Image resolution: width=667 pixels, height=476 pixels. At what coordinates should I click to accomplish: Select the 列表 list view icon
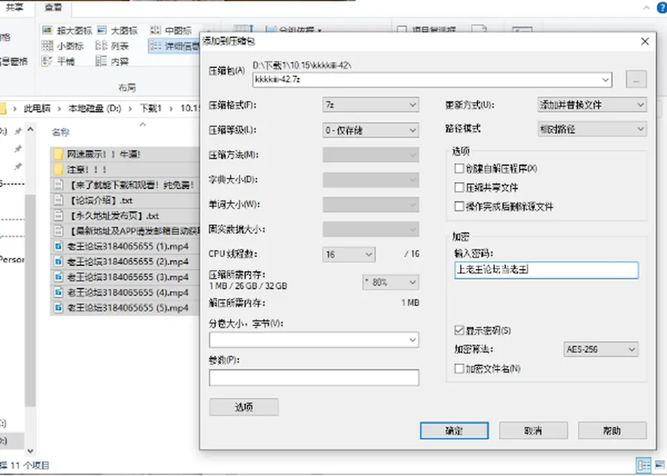coord(101,46)
